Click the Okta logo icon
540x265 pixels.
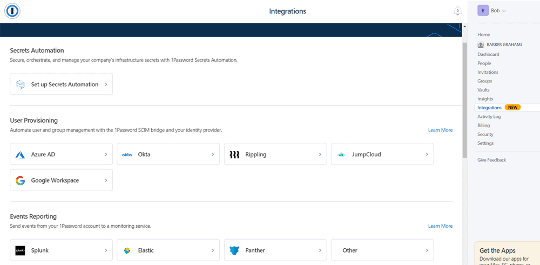(127, 155)
